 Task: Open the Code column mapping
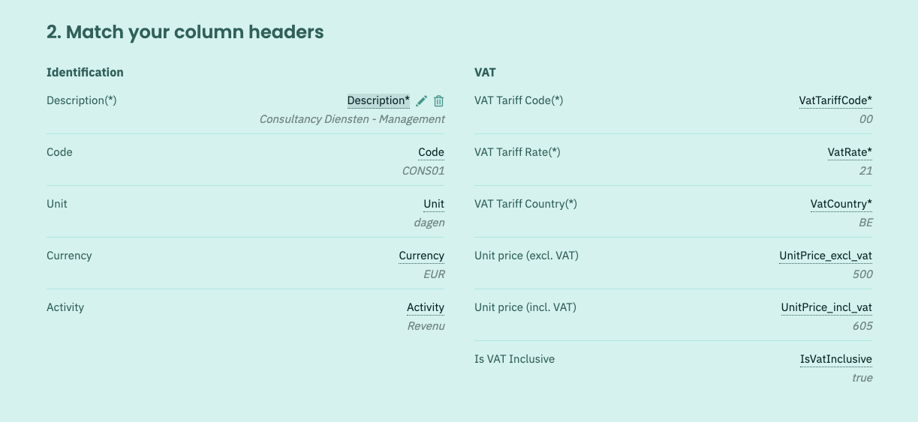(431, 152)
